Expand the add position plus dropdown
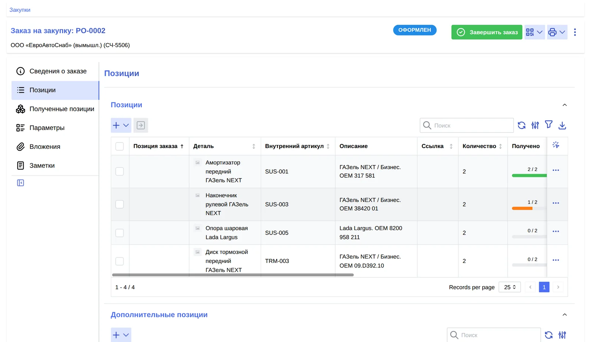Screen dimensions: 591x342 click(x=121, y=125)
